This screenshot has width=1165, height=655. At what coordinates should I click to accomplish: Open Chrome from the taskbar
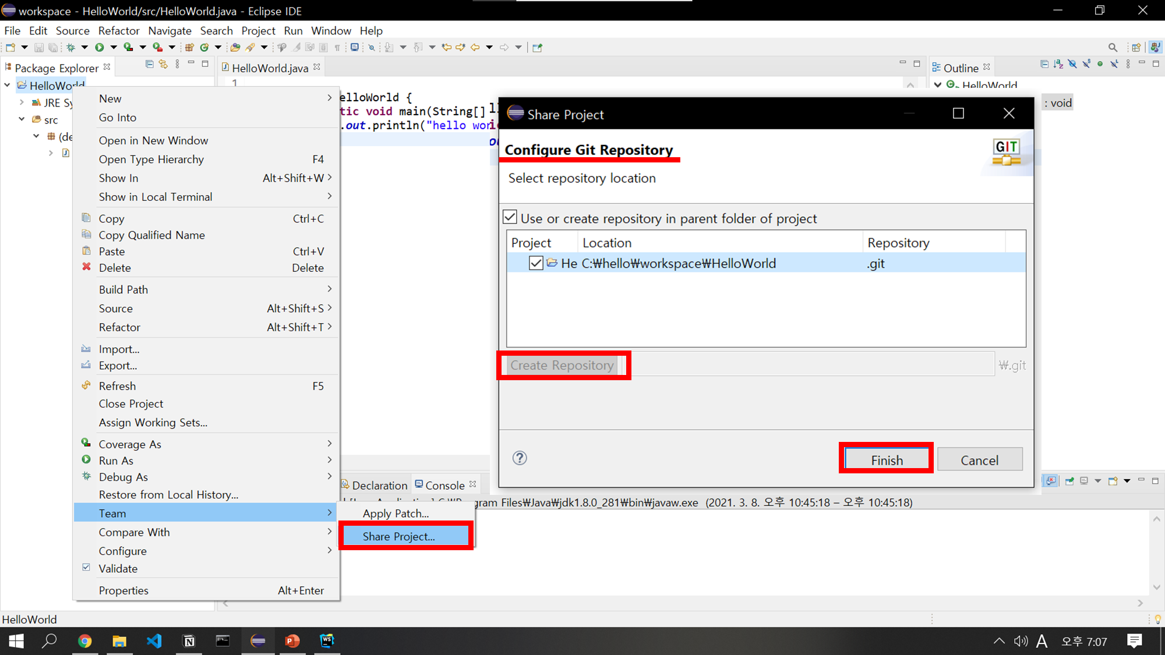pos(85,641)
